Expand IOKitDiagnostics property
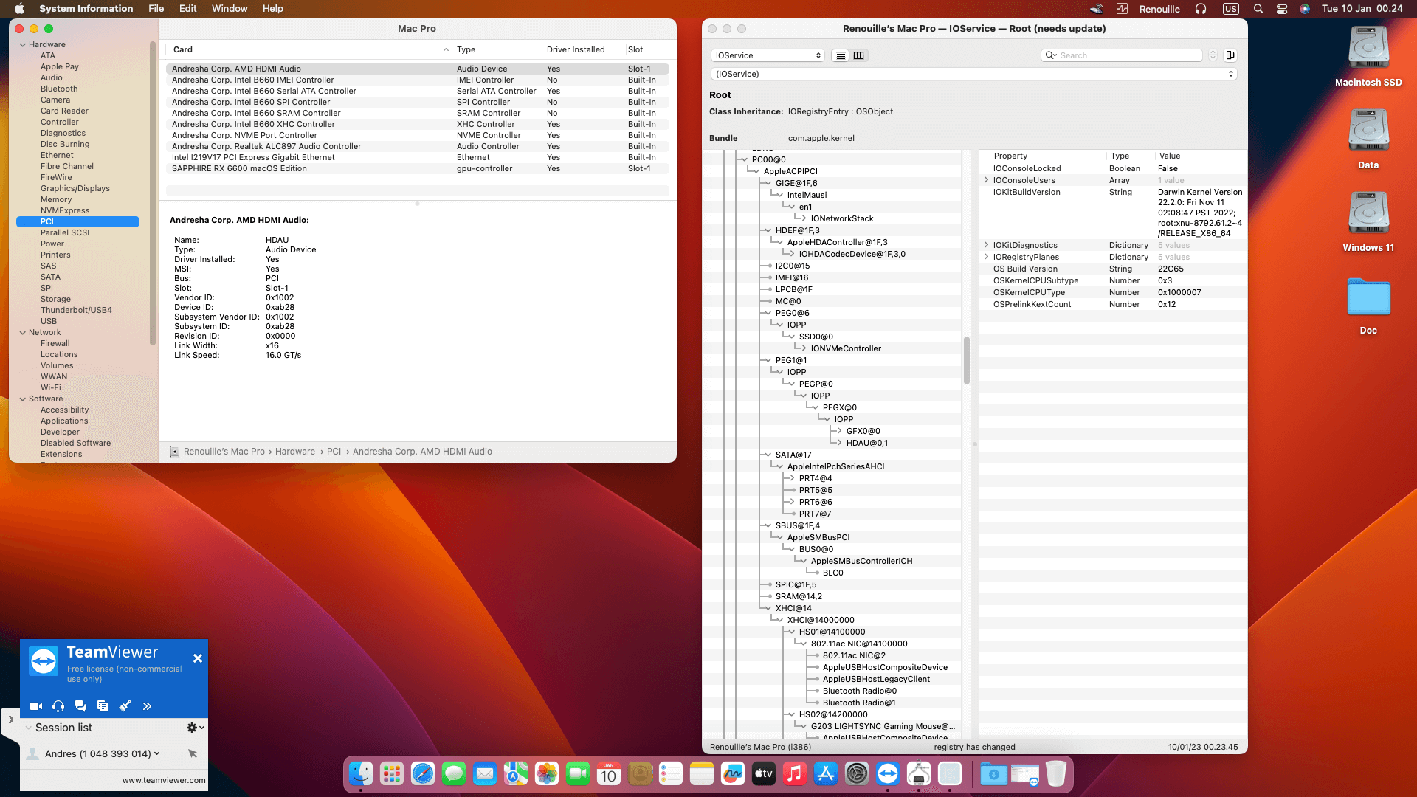 (x=986, y=245)
